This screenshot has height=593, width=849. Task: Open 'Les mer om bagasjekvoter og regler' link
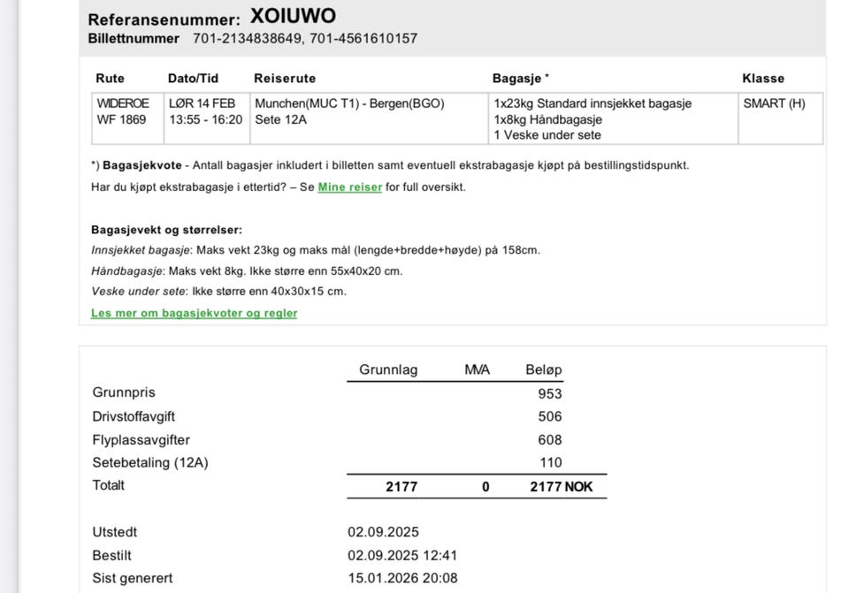point(194,313)
